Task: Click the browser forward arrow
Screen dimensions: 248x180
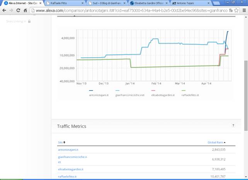Action: point(11,10)
